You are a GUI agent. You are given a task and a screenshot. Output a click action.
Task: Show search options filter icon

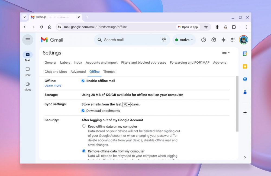coord(164,40)
